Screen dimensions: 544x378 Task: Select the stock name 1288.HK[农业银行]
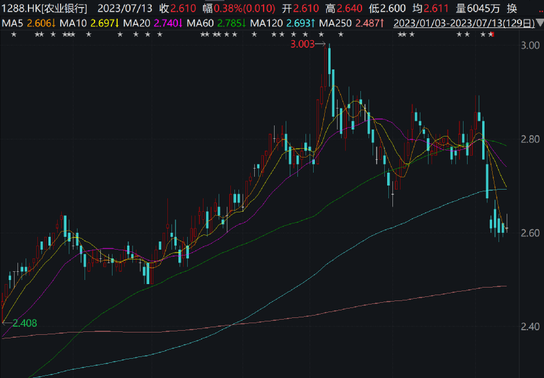(45, 8)
